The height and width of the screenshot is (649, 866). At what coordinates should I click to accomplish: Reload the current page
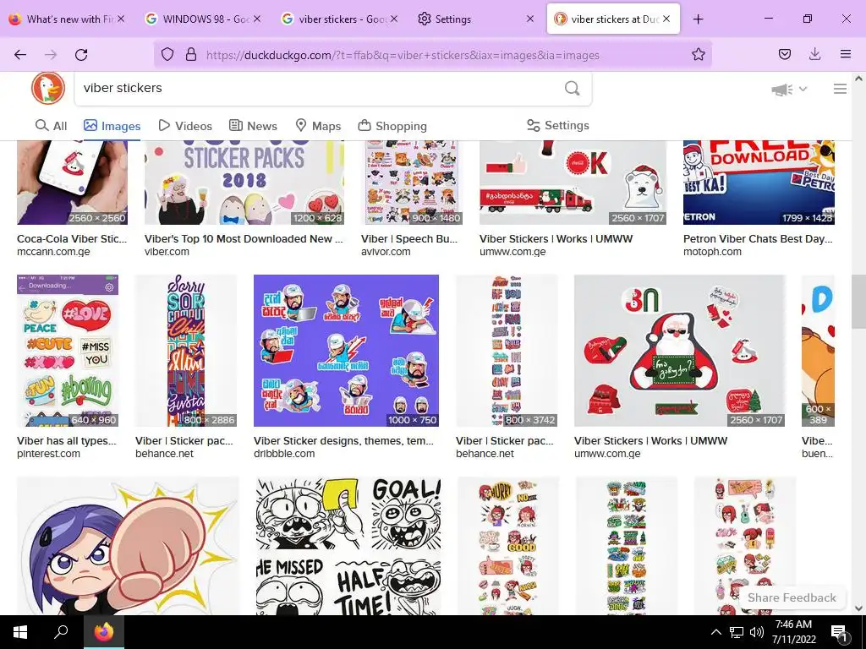81,55
